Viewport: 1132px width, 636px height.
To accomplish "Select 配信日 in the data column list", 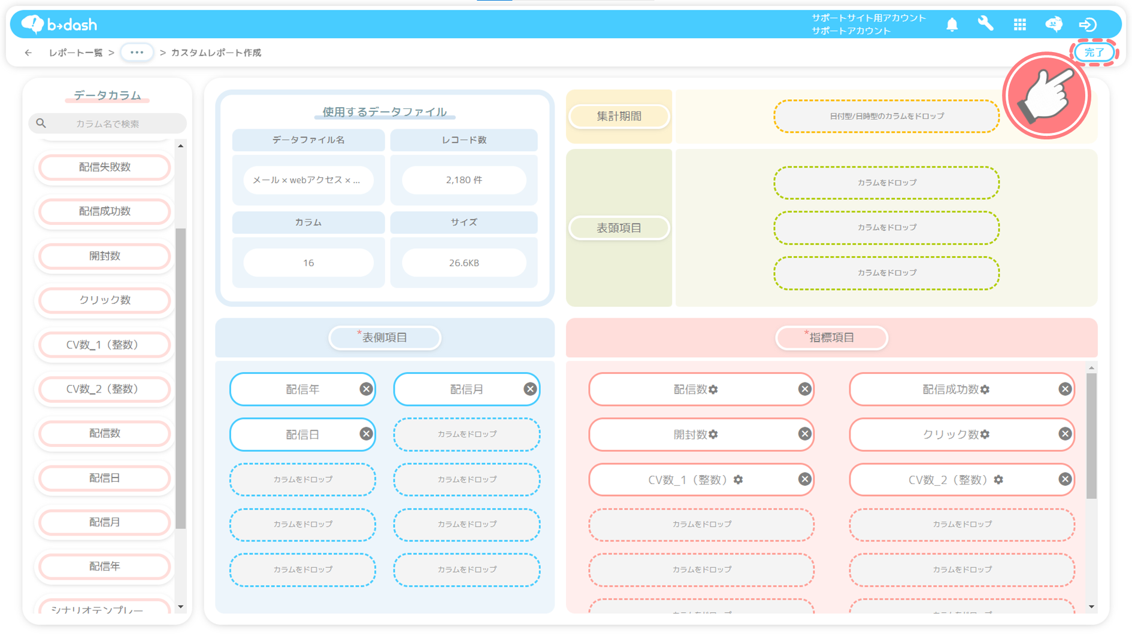I will coord(105,477).
